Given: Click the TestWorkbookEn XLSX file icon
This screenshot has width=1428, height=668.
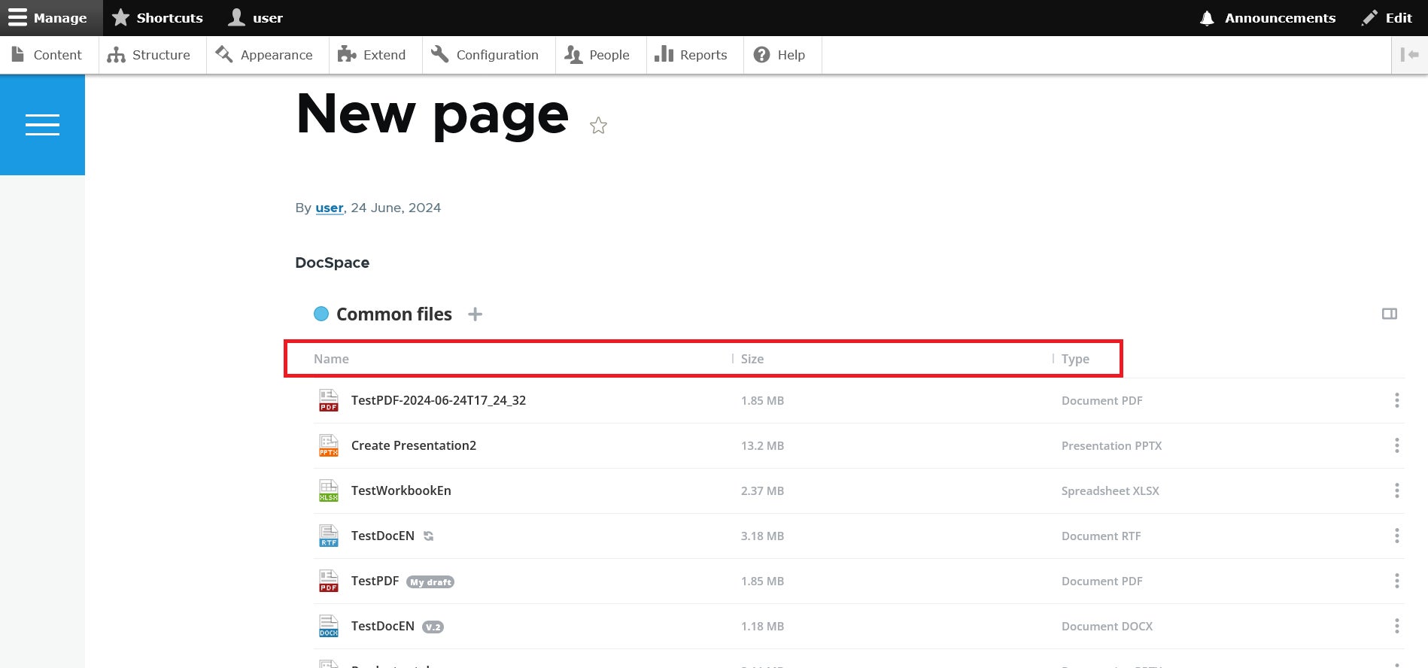Looking at the screenshot, I should point(329,490).
